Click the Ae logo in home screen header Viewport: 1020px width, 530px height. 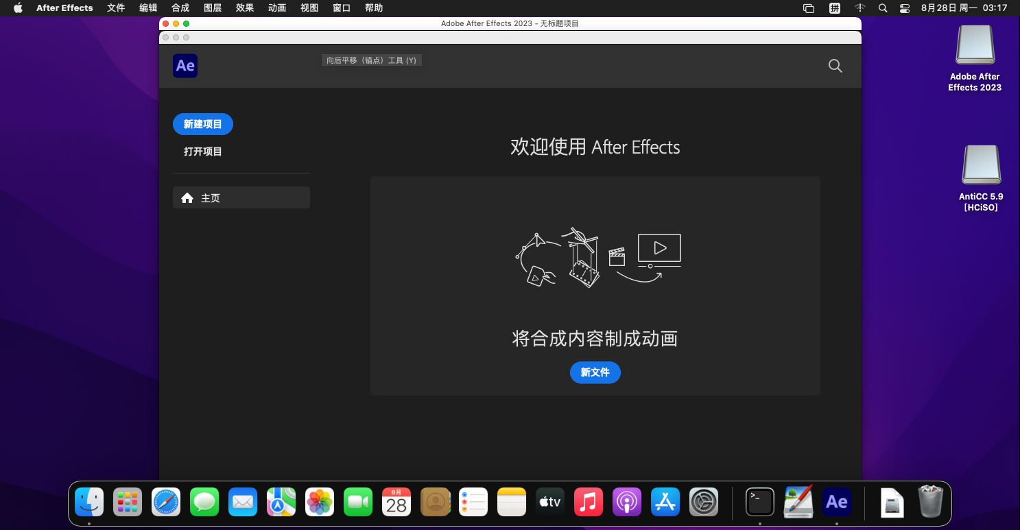pos(185,66)
